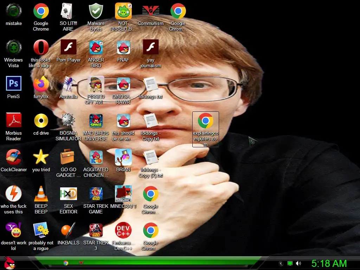The image size is (360, 270).
Task: Open 'Morbius Reader' PDF icon
Action: click(14, 121)
